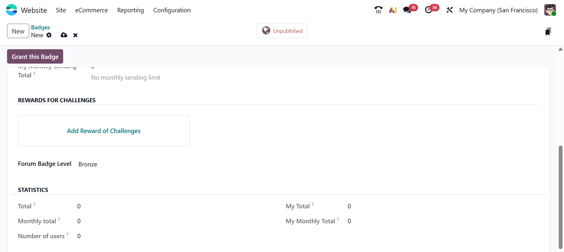Toggle the Unpublished website status

282,31
